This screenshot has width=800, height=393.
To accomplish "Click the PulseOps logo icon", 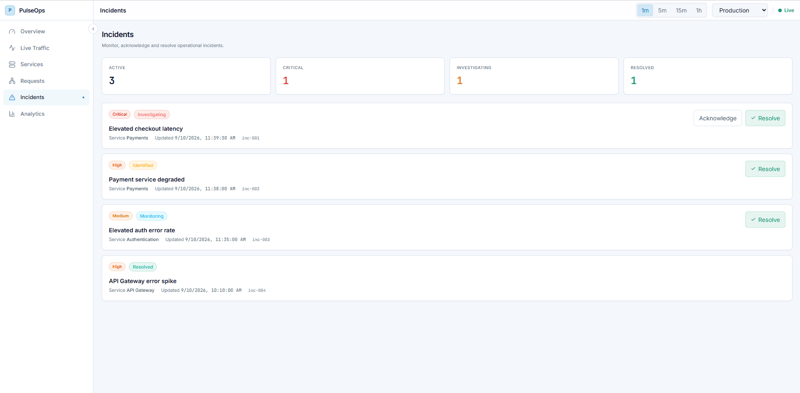I will pyautogui.click(x=10, y=10).
